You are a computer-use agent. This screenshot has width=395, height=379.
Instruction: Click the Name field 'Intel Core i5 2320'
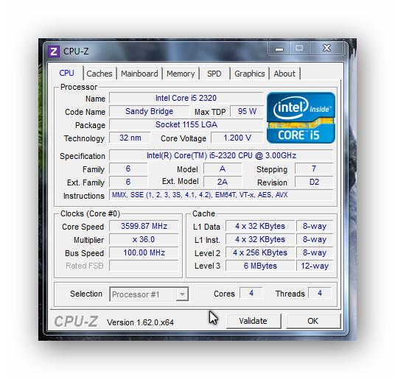[x=186, y=98]
